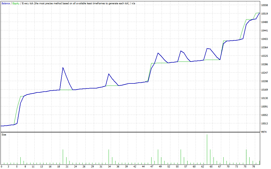Click trade number 78 on horizontal axis
The image size is (271, 169).
click(254, 167)
